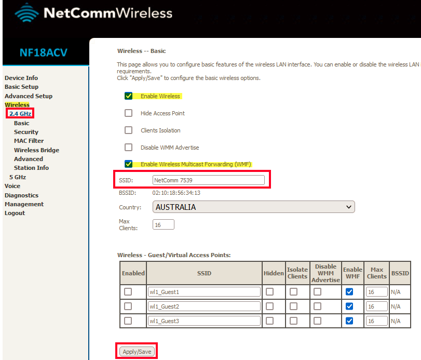This screenshot has height=360, width=421.
Task: Click into the SSID input field
Action: coord(209,179)
